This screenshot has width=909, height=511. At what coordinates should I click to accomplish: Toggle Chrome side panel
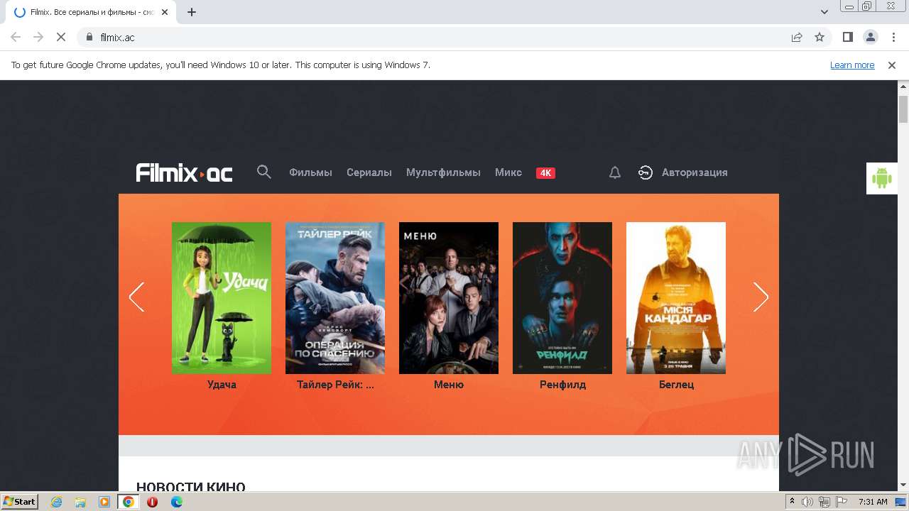pos(847,37)
